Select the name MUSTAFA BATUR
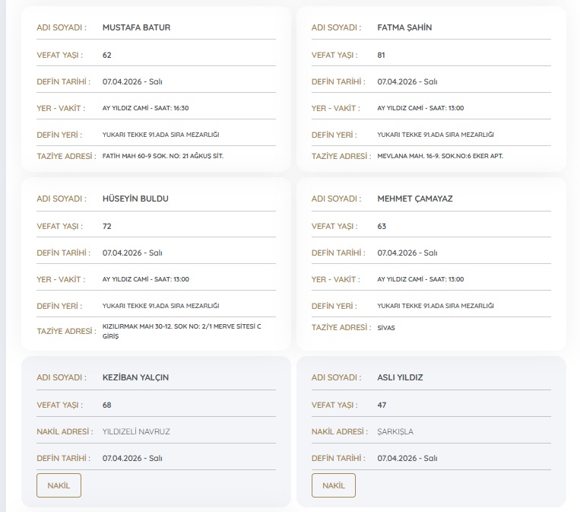Image resolution: width=580 pixels, height=512 pixels. coord(136,27)
